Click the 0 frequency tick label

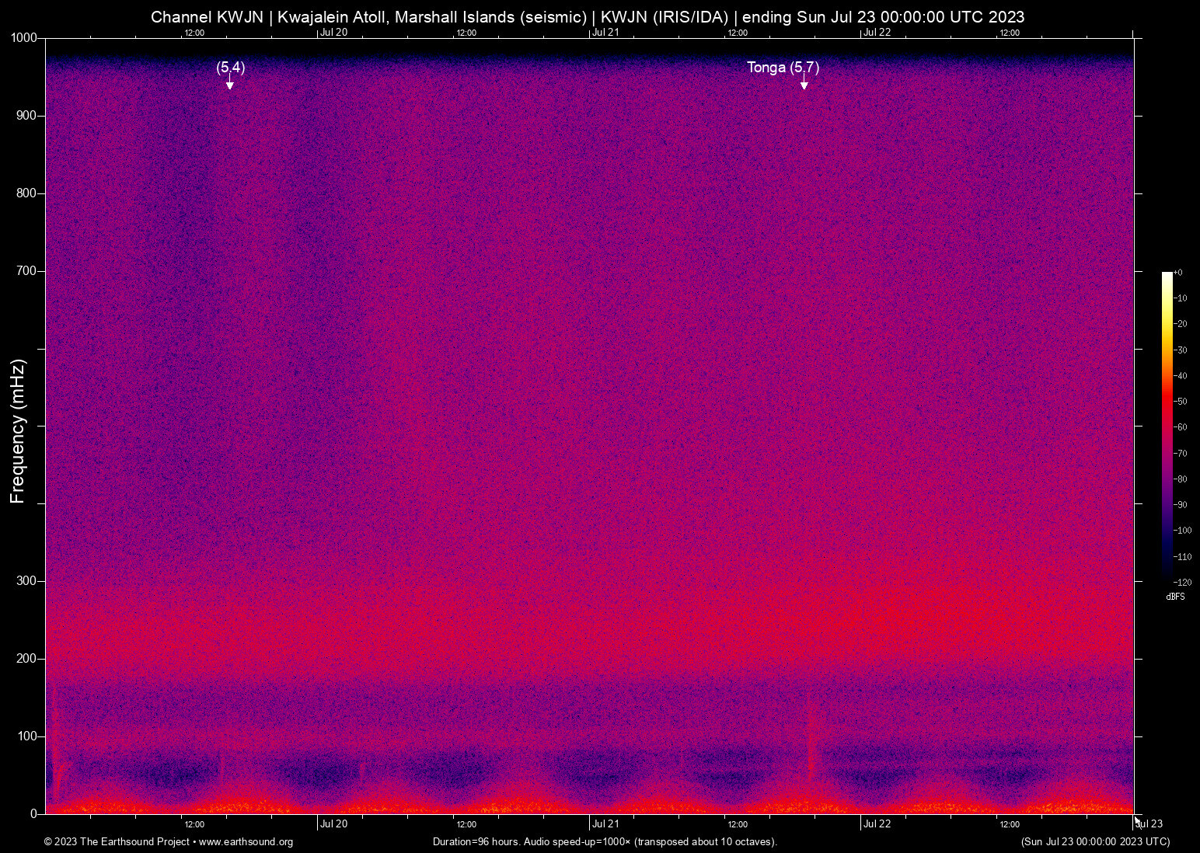tap(33, 814)
